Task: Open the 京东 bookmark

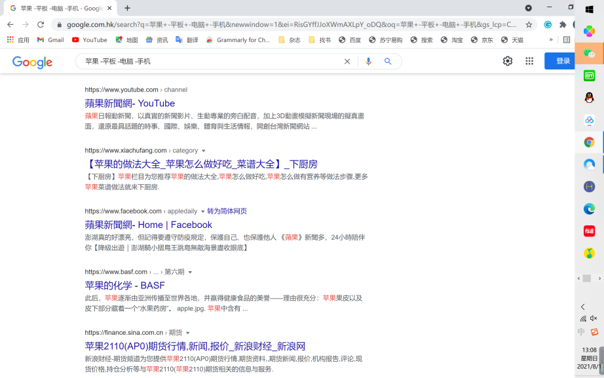Action: 482,40
